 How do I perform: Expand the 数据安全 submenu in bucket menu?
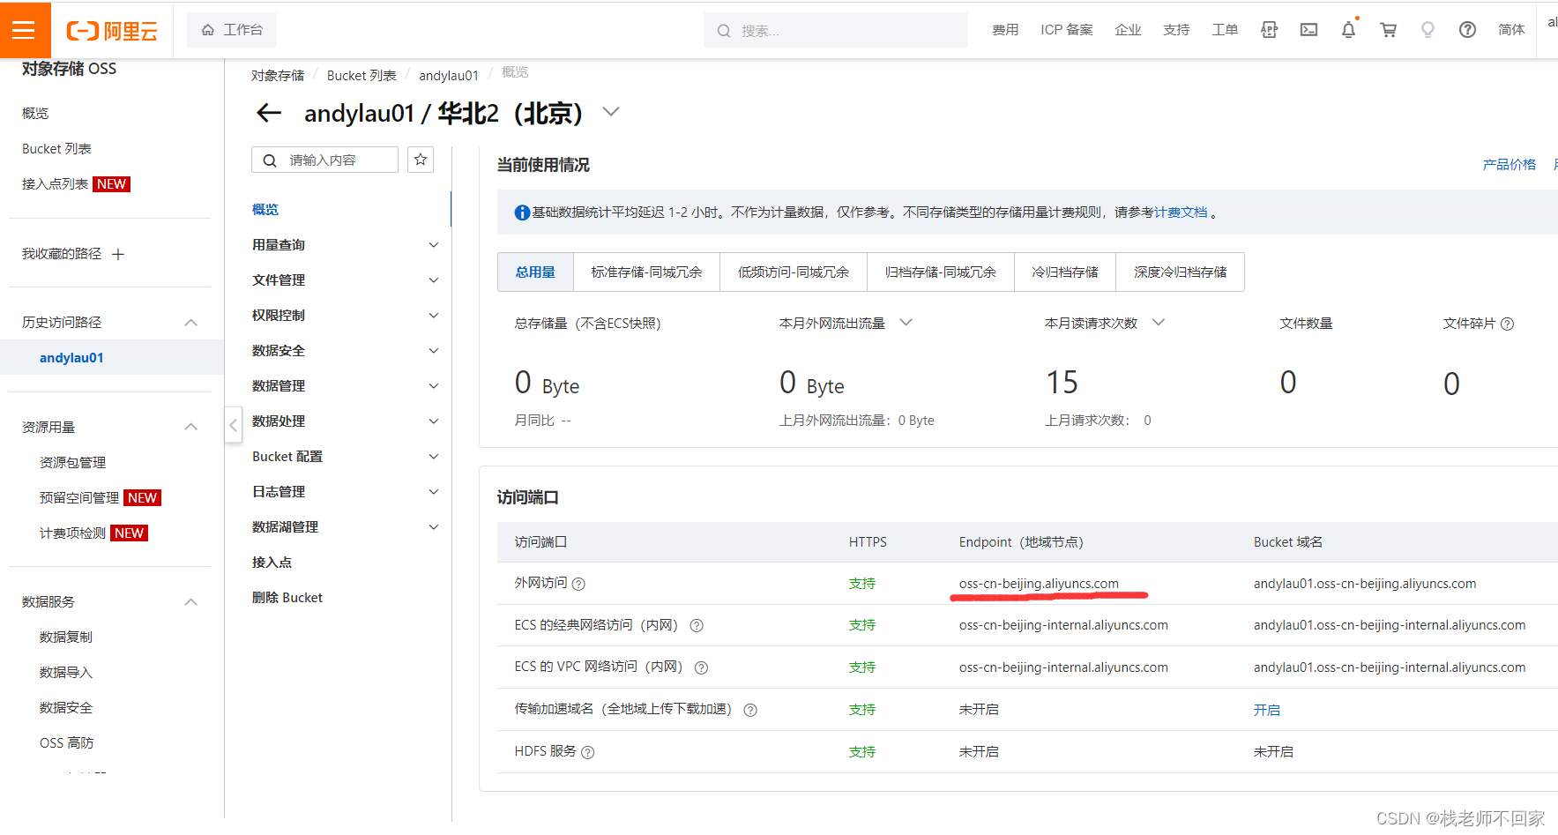tap(434, 351)
